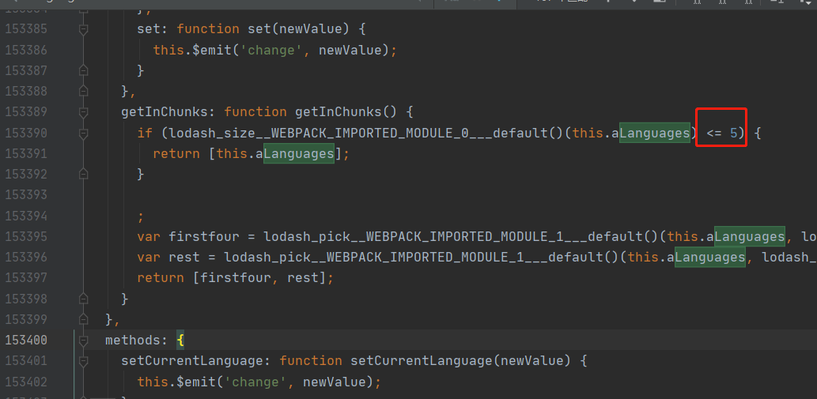This screenshot has width=817, height=399.
Task: Click the '<= 5' comparison in the if statement
Action: (x=724, y=133)
